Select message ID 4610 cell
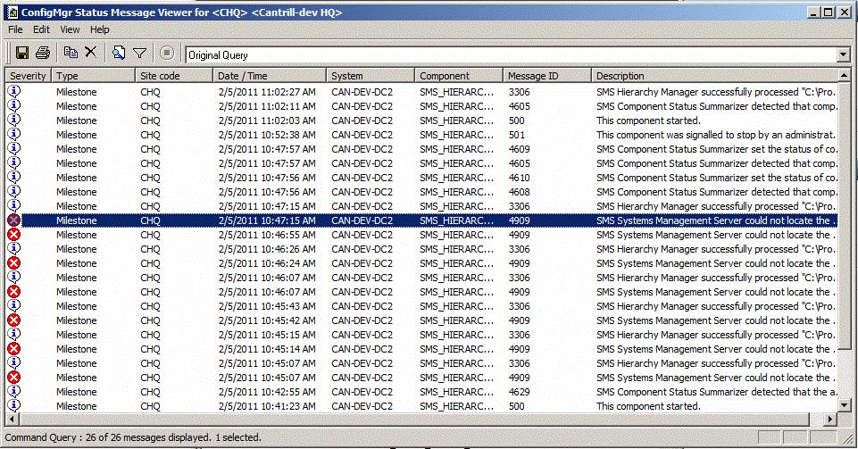 click(519, 178)
